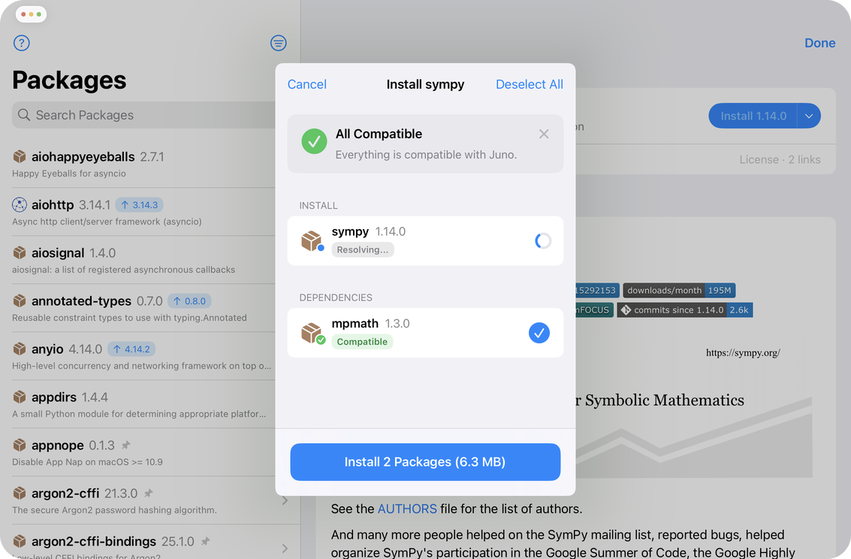Open the help question mark icon
Viewport: 851px width, 559px height.
click(x=21, y=43)
